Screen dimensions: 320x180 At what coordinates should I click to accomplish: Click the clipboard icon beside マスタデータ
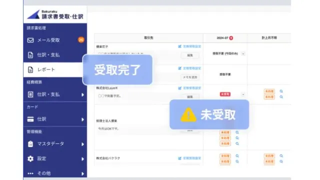[x=30, y=144]
